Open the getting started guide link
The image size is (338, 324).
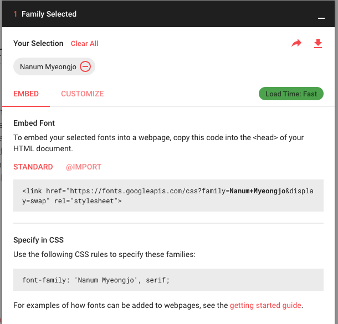(x=265, y=305)
